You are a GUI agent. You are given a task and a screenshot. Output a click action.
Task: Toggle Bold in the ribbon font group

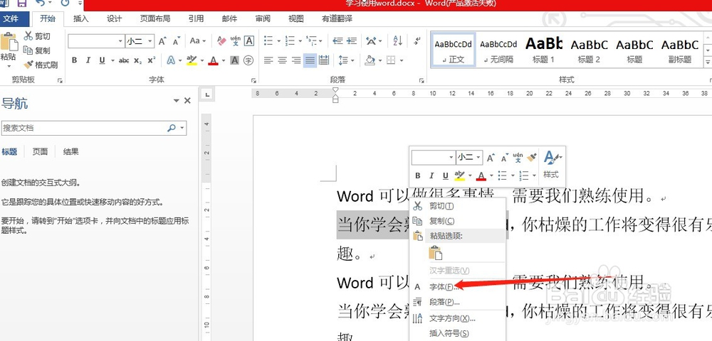75,60
